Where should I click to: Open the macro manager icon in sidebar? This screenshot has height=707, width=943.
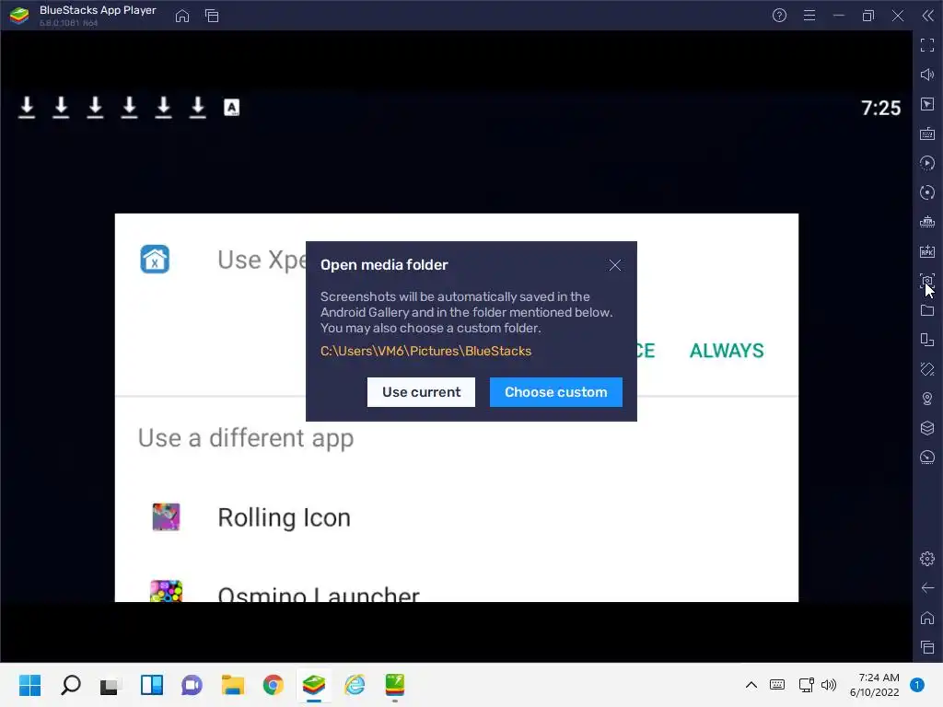point(927,222)
